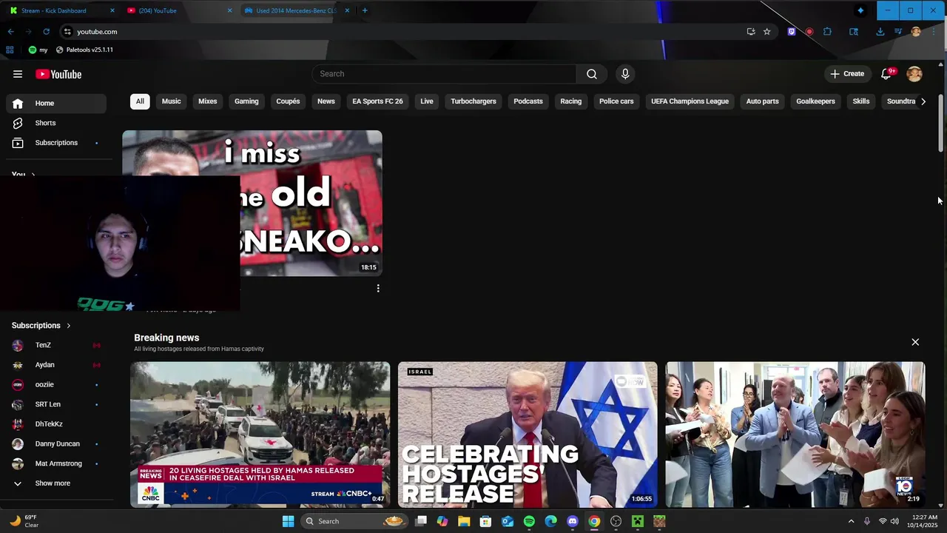This screenshot has width=947, height=533.
Task: Open a new browser tab
Action: click(x=365, y=10)
